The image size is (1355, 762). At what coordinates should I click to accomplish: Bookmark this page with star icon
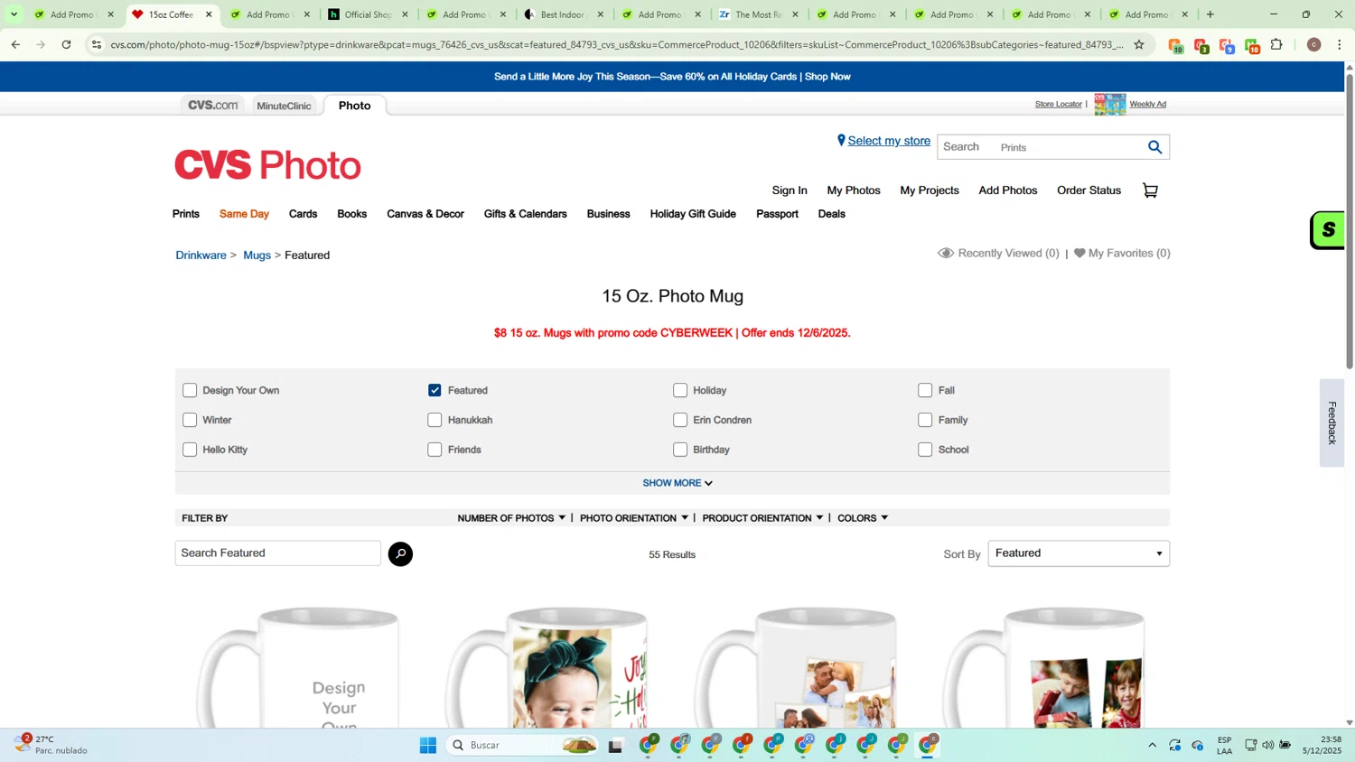(x=1138, y=44)
